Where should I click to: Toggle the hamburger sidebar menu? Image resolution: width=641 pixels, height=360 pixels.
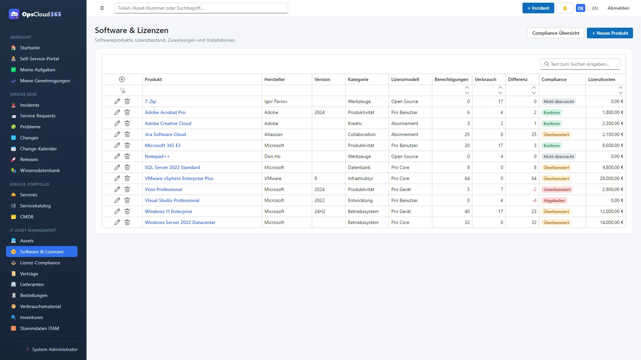pos(102,8)
